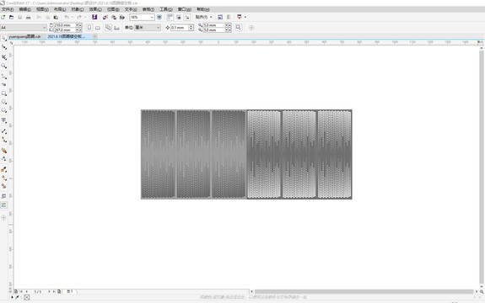The image size is (485, 303).
Task: Click the Paste icon
Action: pyautogui.click(x=56, y=18)
